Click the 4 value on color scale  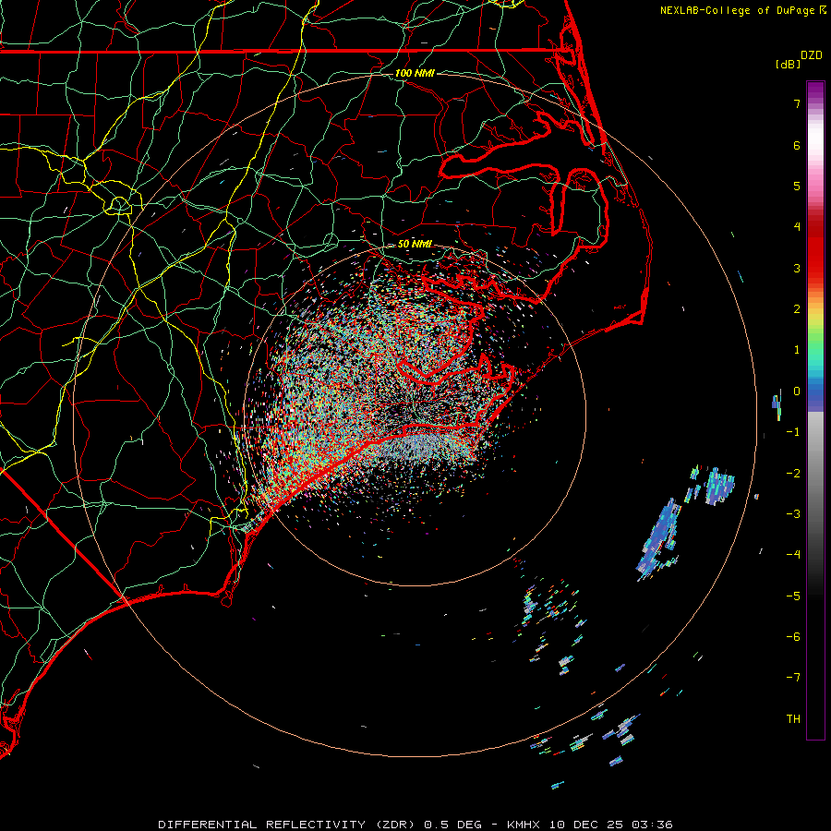tap(797, 227)
